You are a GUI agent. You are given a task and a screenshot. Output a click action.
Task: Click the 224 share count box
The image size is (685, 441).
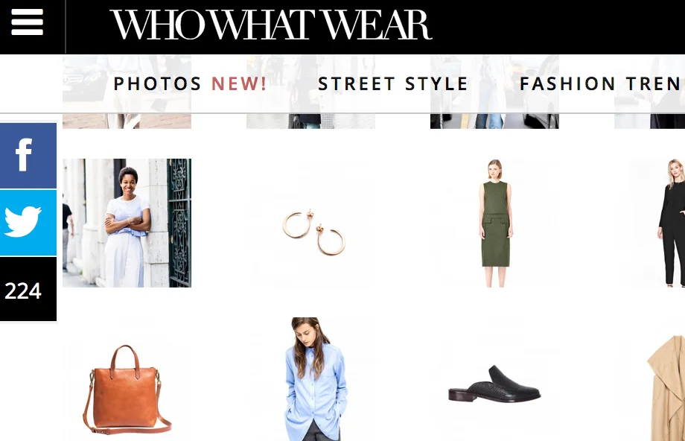(28, 289)
